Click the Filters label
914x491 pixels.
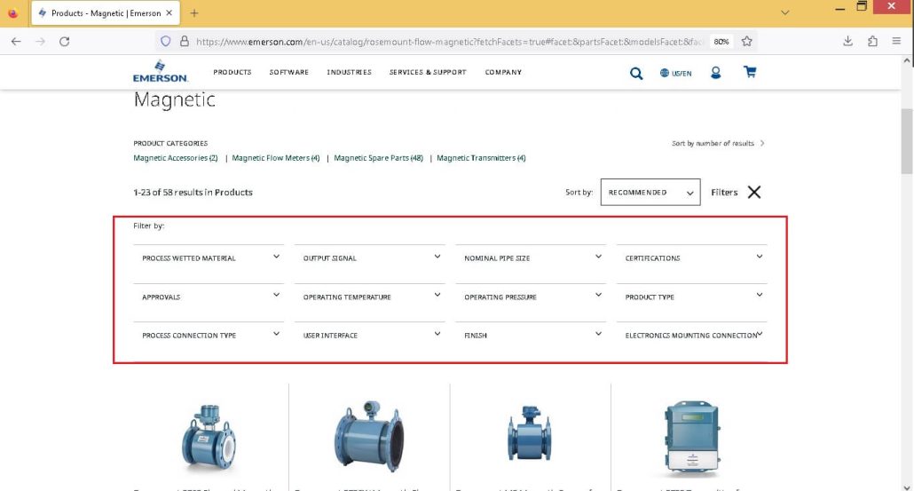[724, 192]
